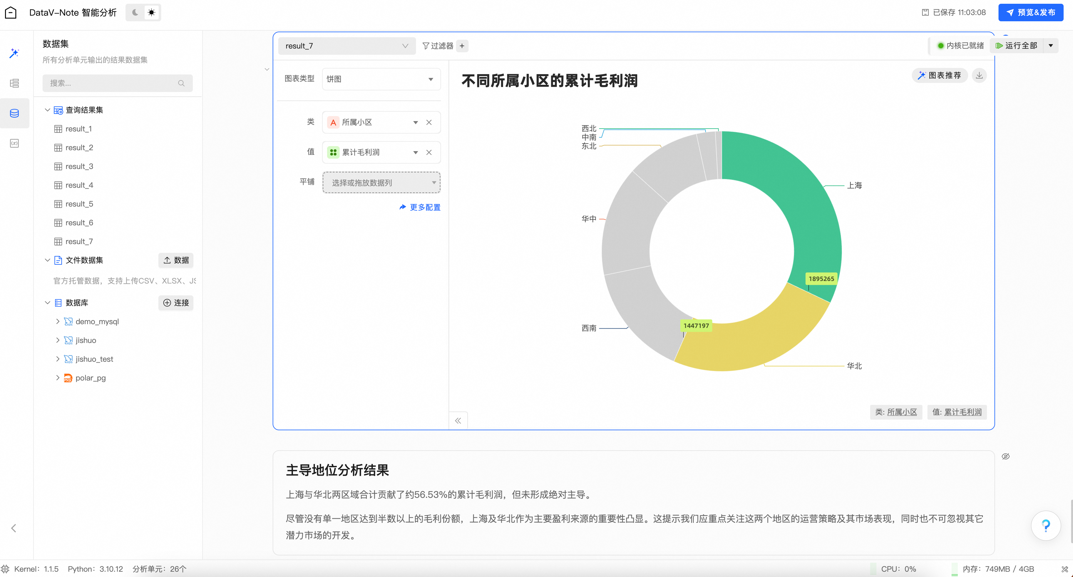
Task: Remove the 所属小区 field
Action: [429, 122]
